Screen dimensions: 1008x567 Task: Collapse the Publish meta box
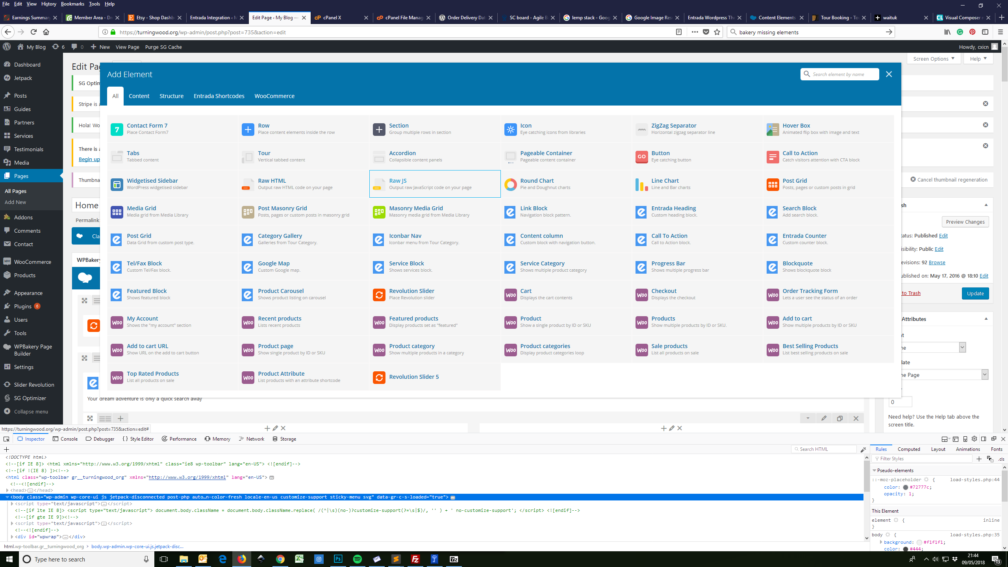986,205
